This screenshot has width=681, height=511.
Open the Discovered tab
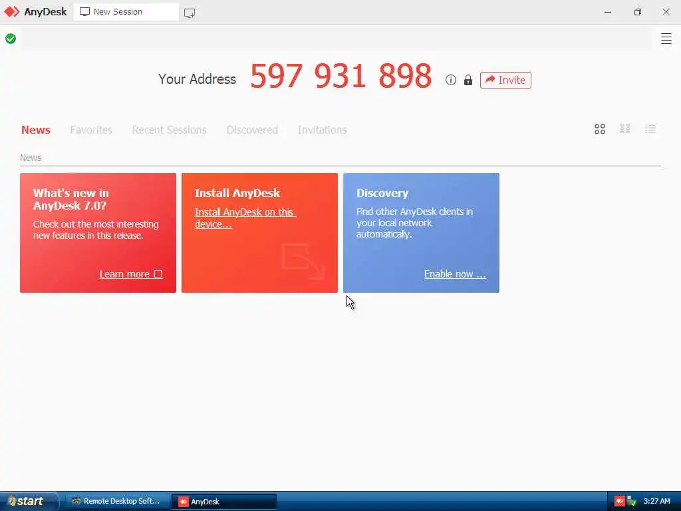coord(252,130)
